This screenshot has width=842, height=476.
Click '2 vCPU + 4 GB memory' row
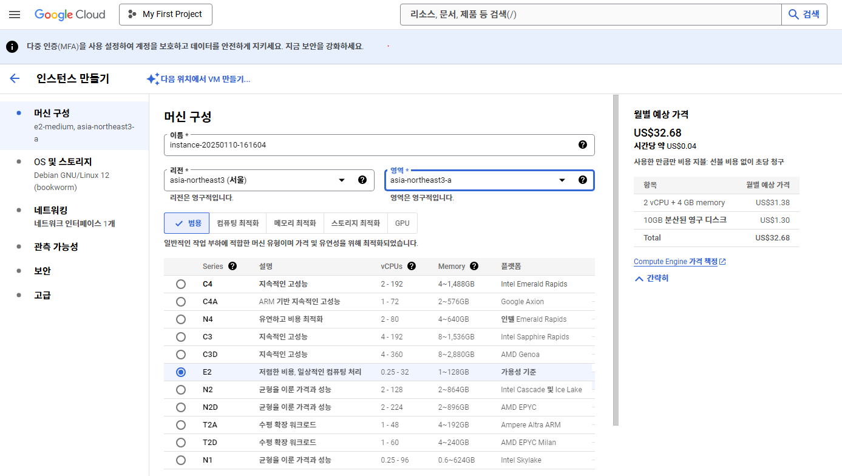point(716,203)
